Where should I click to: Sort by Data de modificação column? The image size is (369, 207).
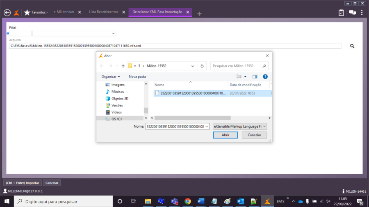(246, 85)
